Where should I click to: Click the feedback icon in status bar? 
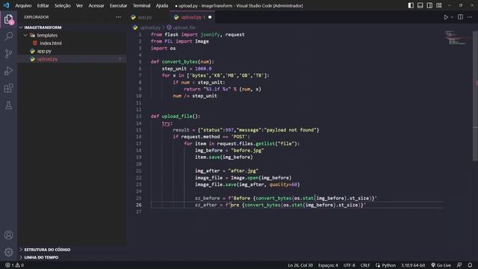(x=459, y=265)
